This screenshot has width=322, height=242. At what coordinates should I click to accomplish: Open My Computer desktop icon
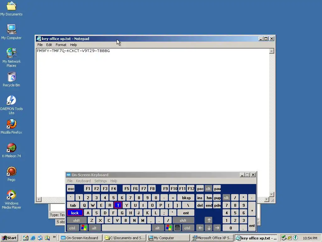pos(12,32)
